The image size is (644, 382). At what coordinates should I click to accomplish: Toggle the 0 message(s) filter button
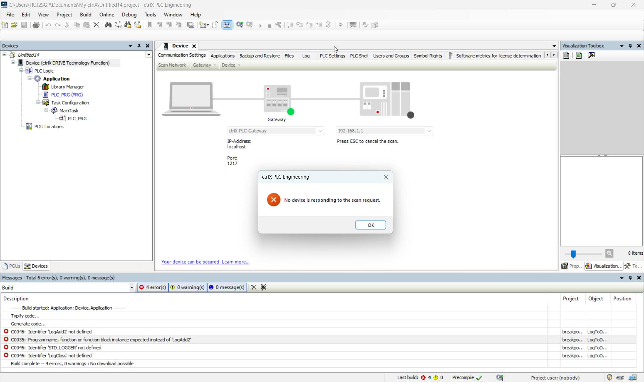[x=227, y=287]
